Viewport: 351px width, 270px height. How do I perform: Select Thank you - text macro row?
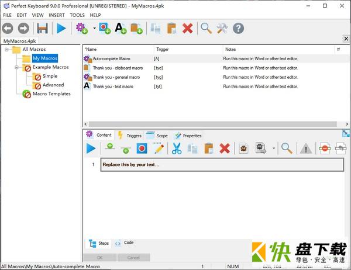click(216, 86)
